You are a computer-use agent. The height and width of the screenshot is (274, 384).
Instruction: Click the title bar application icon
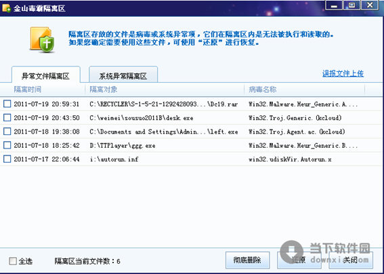pyautogui.click(x=6, y=8)
